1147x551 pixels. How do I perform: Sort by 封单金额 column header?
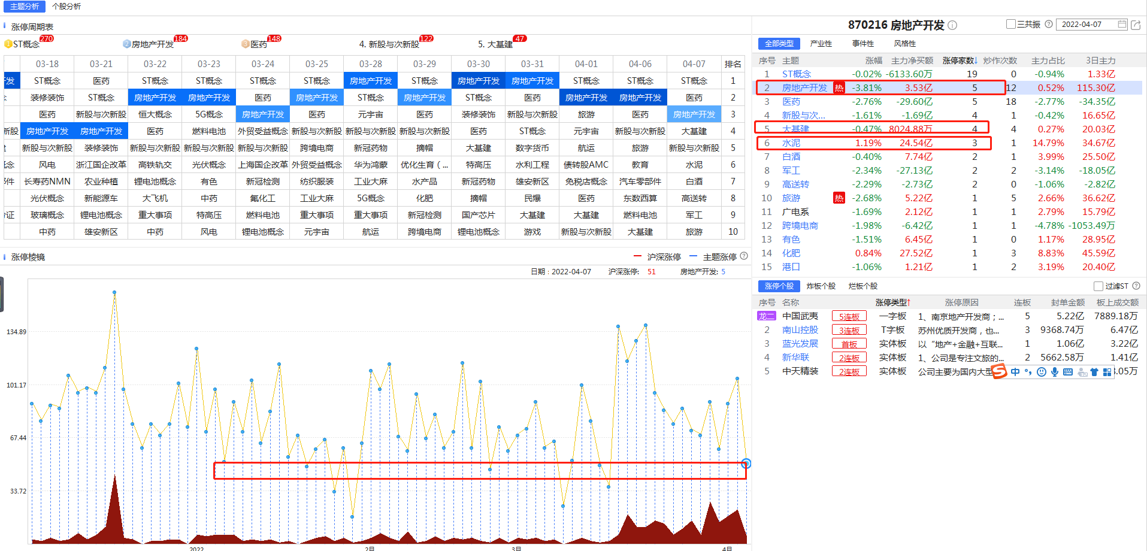click(1067, 302)
